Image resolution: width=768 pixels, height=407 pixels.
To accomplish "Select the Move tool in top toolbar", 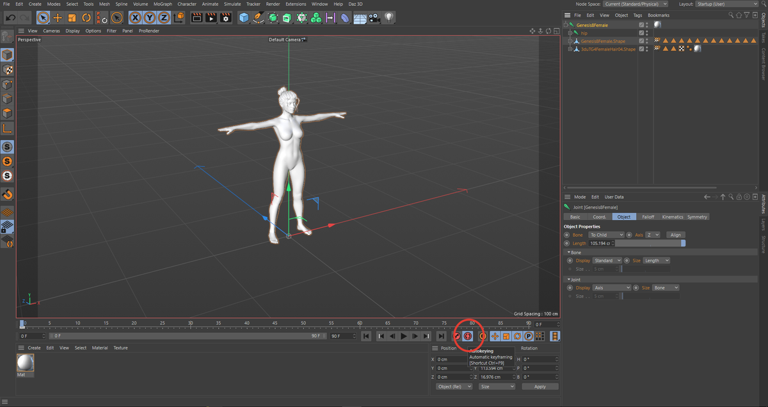I will point(58,18).
